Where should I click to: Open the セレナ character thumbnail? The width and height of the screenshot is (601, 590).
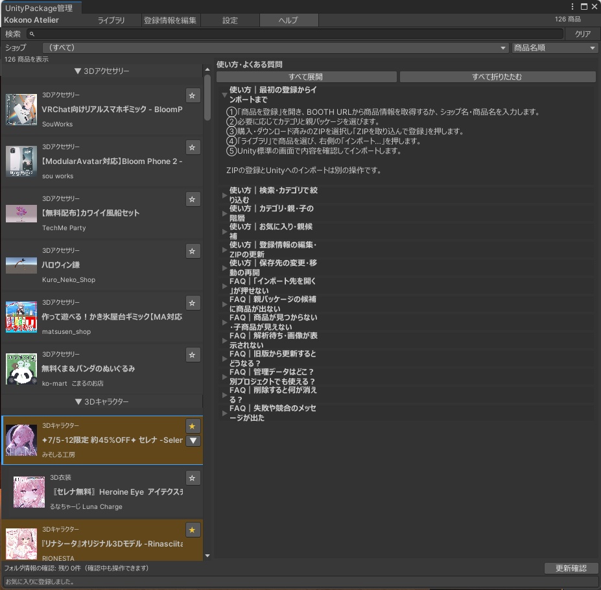pos(21,440)
